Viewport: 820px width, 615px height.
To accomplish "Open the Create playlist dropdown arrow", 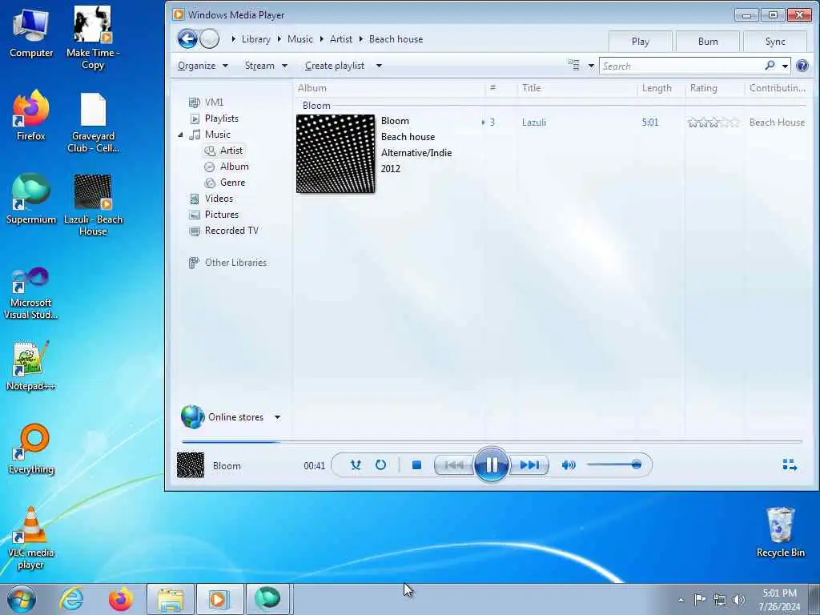I will pyautogui.click(x=379, y=66).
